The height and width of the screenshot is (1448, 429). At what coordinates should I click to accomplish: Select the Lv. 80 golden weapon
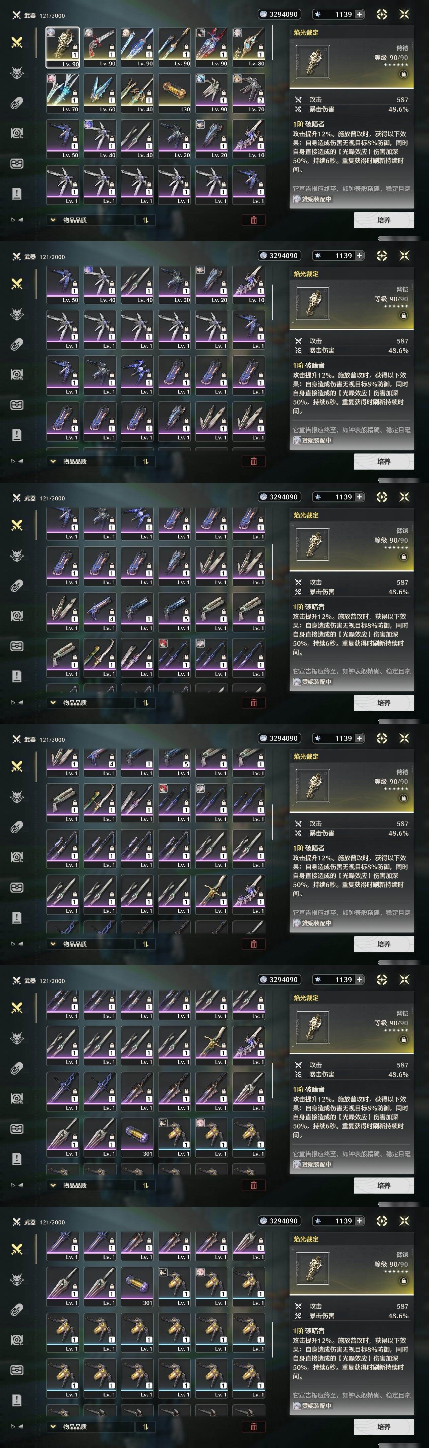click(x=248, y=47)
